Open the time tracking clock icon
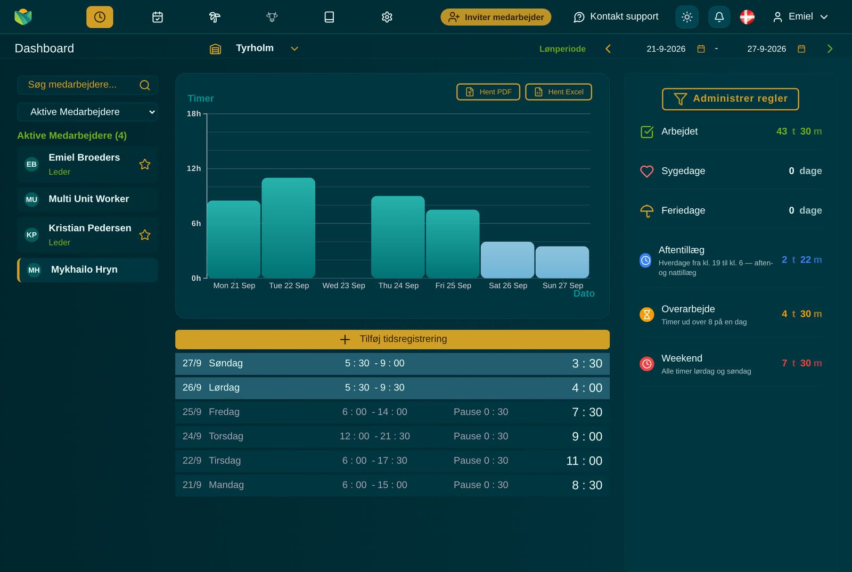852x572 pixels. (x=100, y=17)
